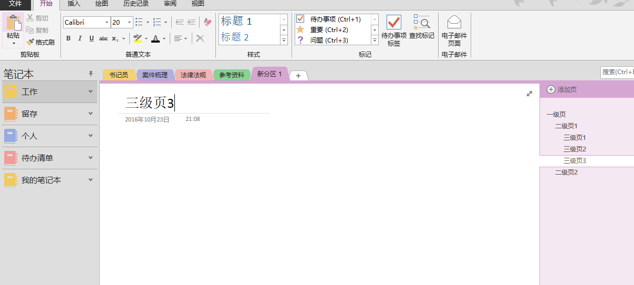Clear all formatting with the eraser icon
Screen dimensions: 634x285
click(x=207, y=22)
